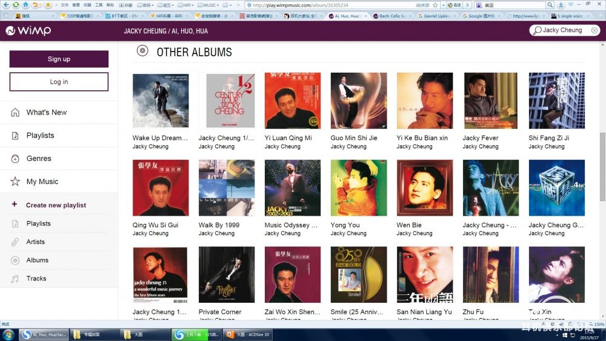606x341 pixels.
Task: Open the green download manager taskbar item
Action: pos(197,334)
